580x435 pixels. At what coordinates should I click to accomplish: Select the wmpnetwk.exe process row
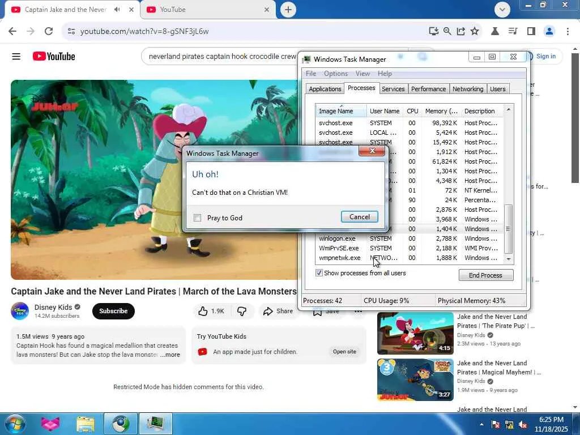409,258
